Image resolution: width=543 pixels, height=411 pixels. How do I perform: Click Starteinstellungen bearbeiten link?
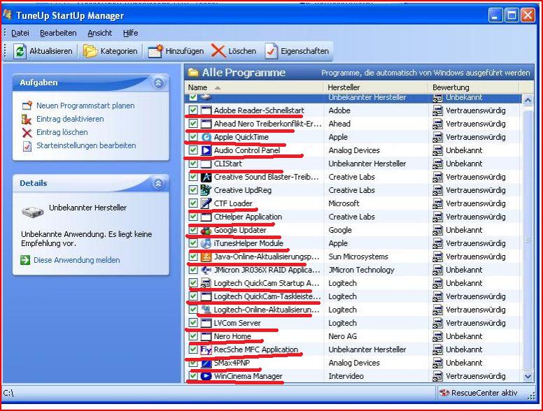[x=86, y=145]
